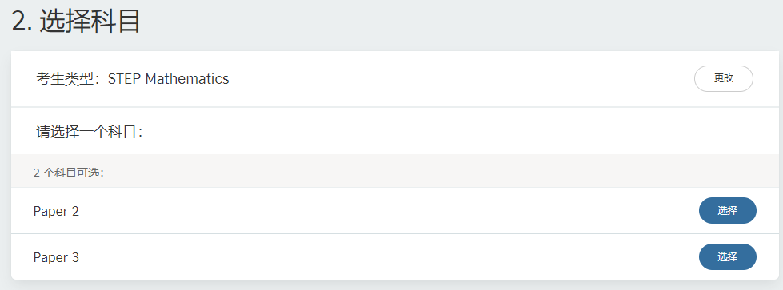Click the empty middle of the Paper 3 row
This screenshot has width=783, height=290.
point(390,257)
